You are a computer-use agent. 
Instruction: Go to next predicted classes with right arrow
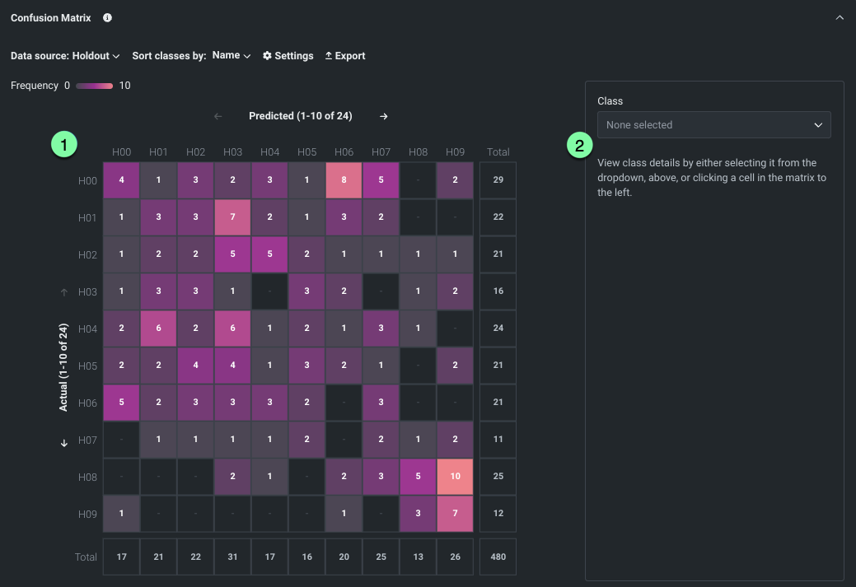pos(383,116)
